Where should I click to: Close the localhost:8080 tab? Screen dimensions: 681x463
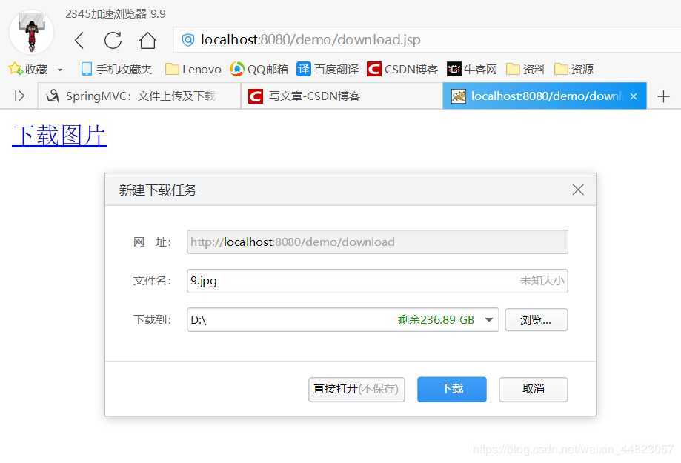634,96
